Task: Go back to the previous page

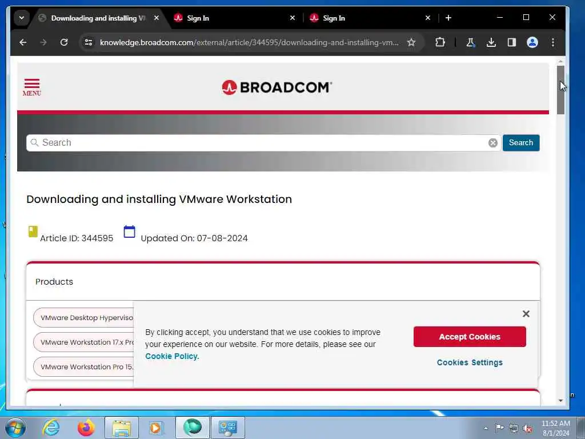Action: pos(23,42)
